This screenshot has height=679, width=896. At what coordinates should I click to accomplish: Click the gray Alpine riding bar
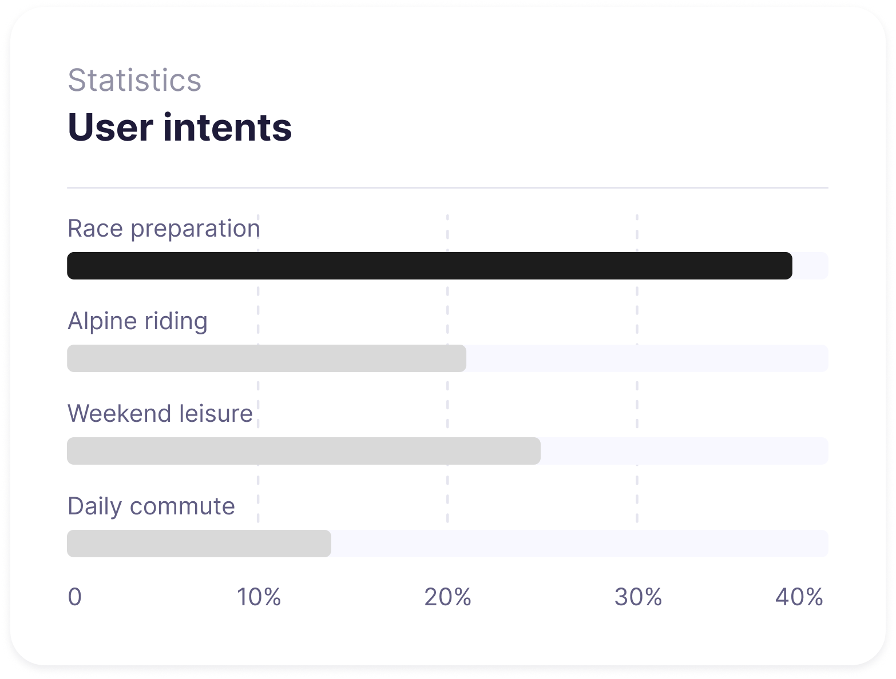point(266,358)
